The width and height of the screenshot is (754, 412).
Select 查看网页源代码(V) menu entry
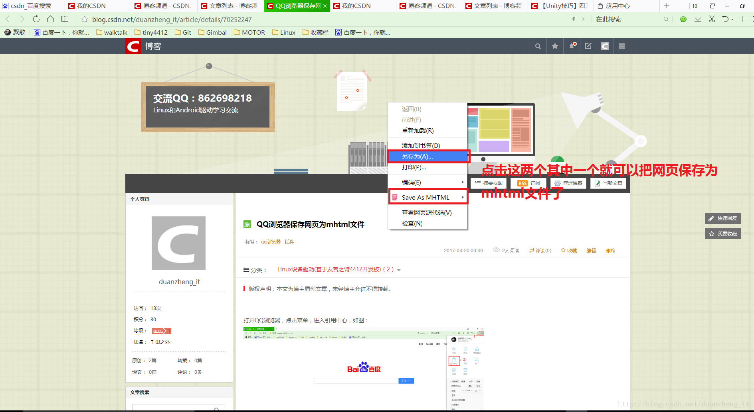427,213
